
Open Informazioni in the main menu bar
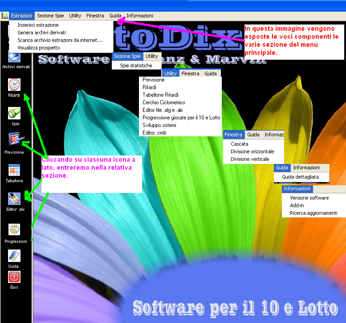coord(140,16)
